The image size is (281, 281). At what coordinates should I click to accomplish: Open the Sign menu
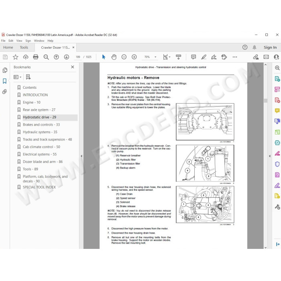(x=28, y=41)
